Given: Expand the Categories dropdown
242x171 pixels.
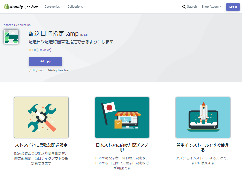Looking at the screenshot, I should (54, 7).
